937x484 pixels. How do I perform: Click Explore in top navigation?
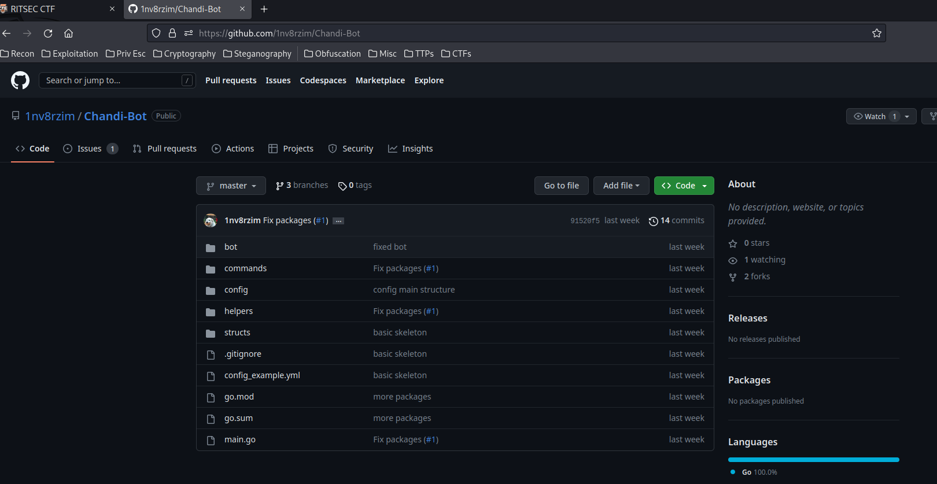tap(429, 80)
